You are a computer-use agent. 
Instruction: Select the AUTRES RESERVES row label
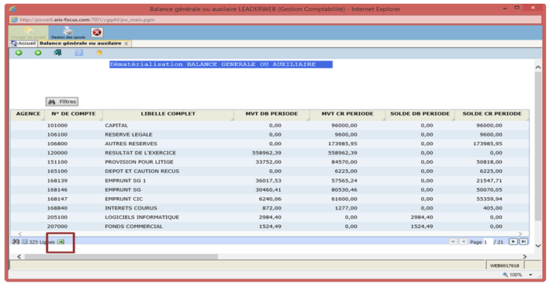[131, 144]
